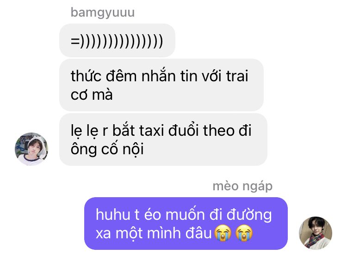Tap the first crying emoji
Screen dimensions: 347x260
click(x=223, y=233)
